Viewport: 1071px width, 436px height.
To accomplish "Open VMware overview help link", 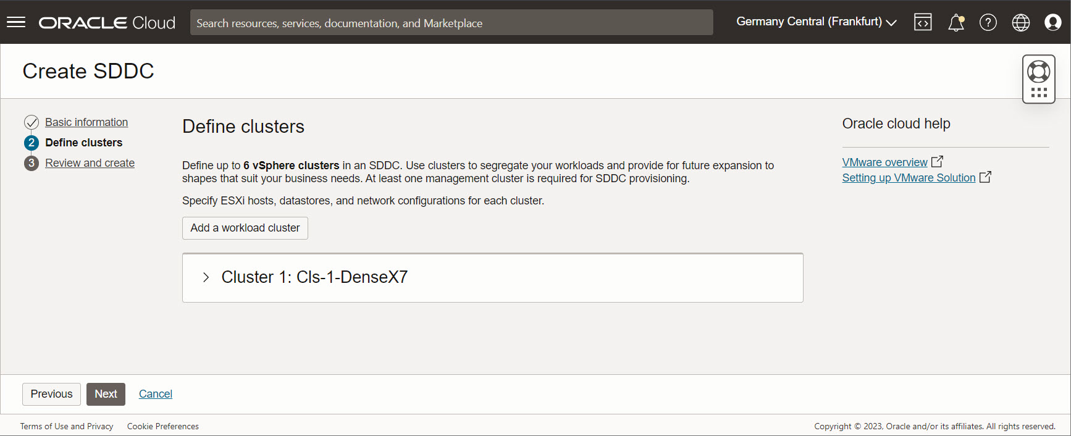I will [x=884, y=162].
